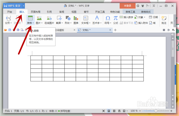
Task: Click the zoom out minus button
Action: tap(140, 111)
